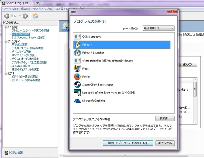The image size is (204, 158).
Task: Open the back-history dropdown arrow
Action: click(20, 16)
